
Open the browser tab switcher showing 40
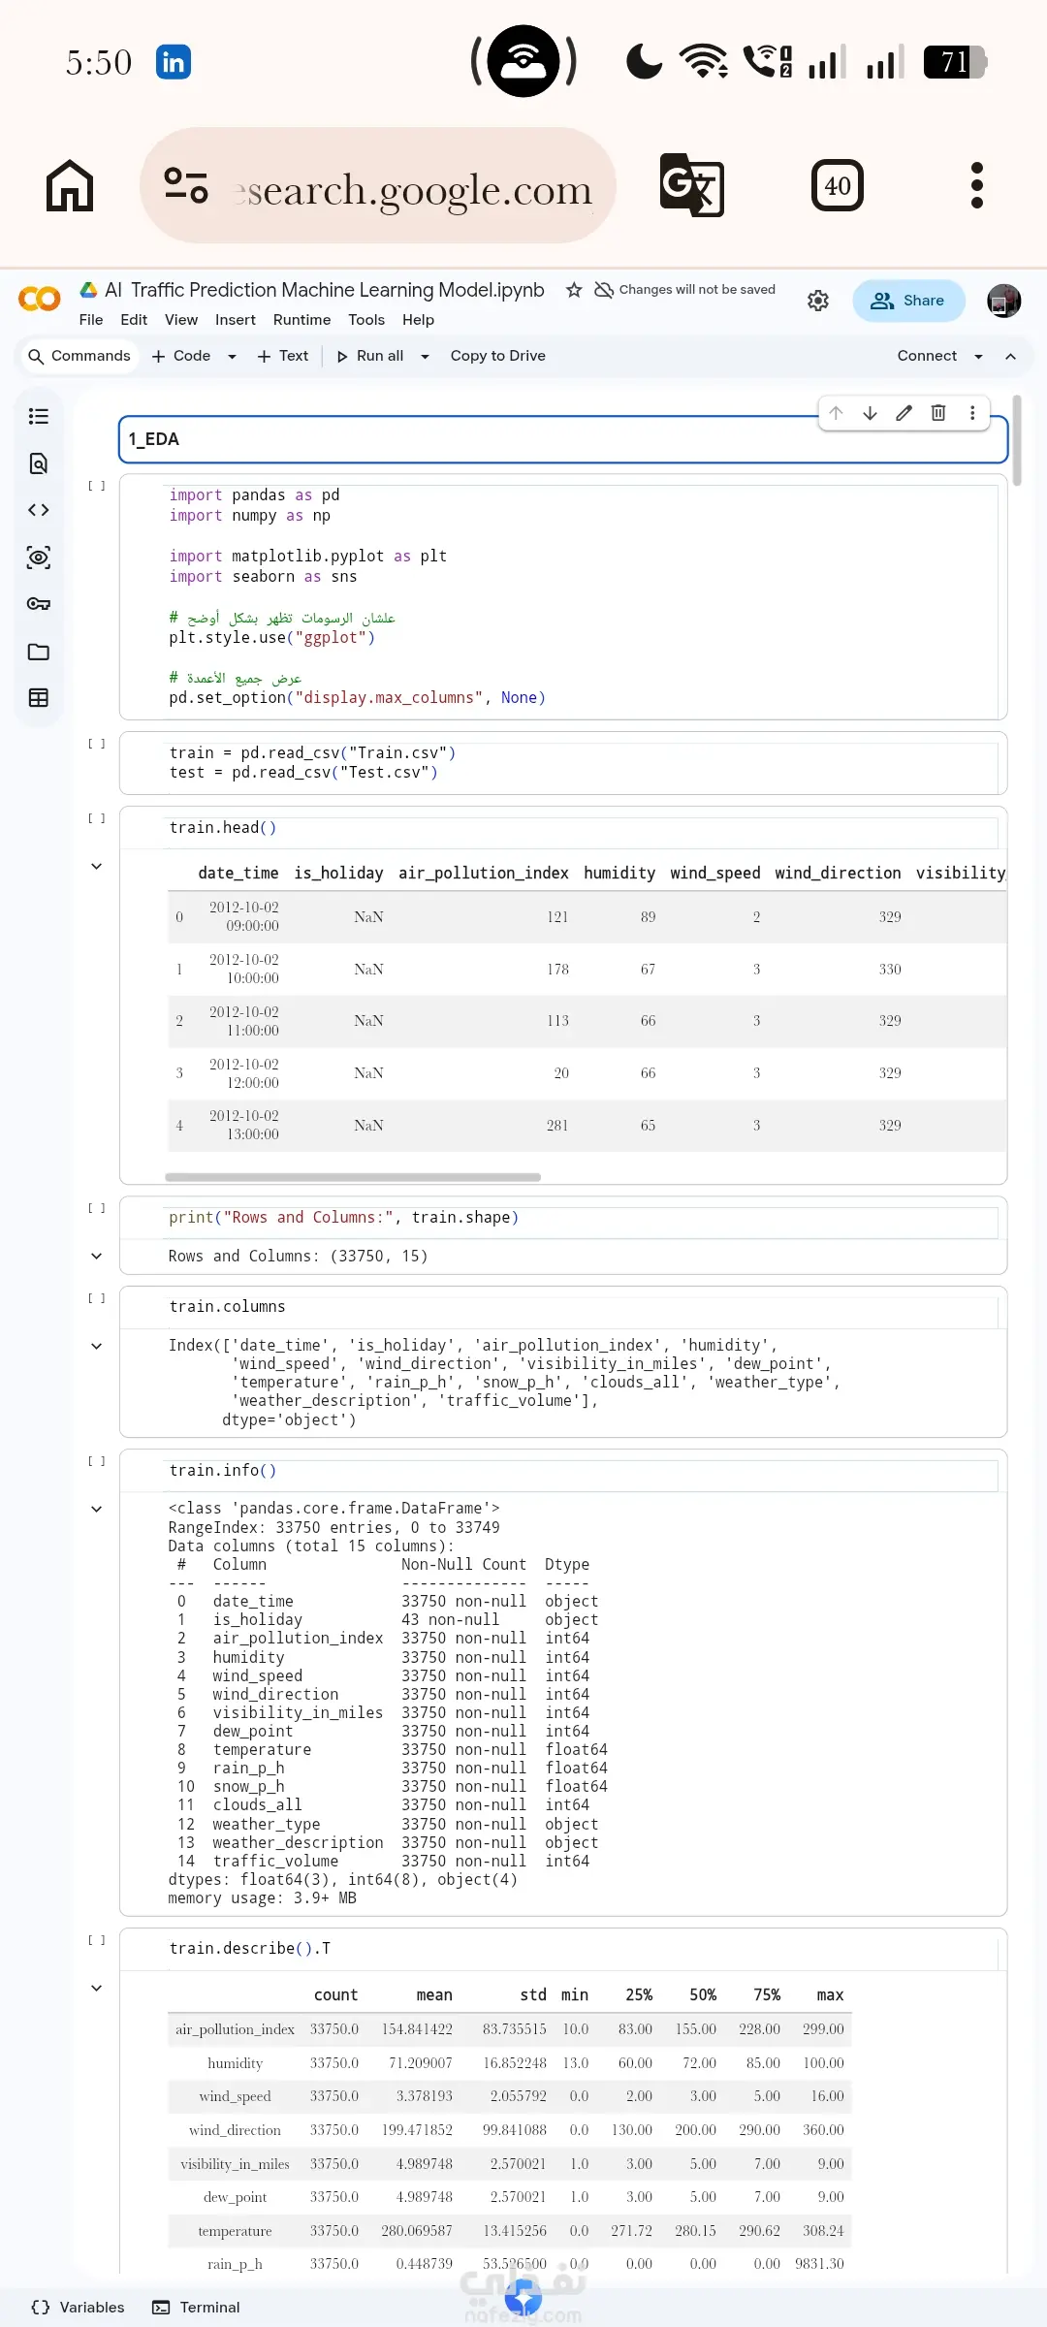tap(838, 185)
